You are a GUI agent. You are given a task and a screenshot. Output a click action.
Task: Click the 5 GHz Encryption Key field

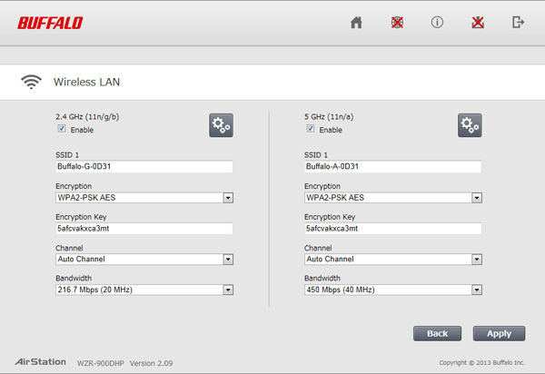pyautogui.click(x=392, y=229)
